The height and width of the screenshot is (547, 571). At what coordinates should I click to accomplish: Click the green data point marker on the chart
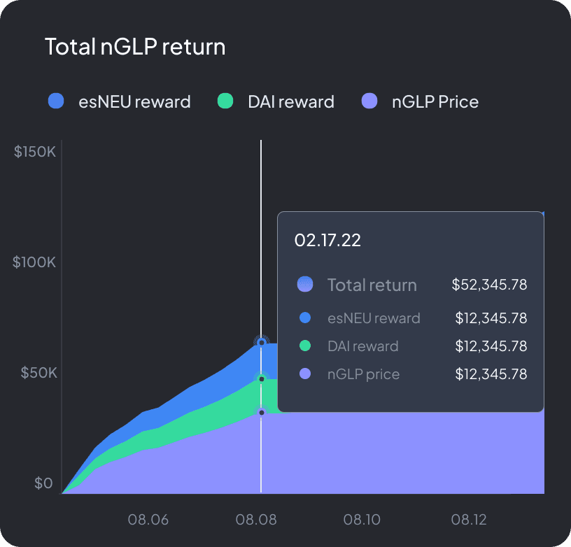[x=262, y=379]
